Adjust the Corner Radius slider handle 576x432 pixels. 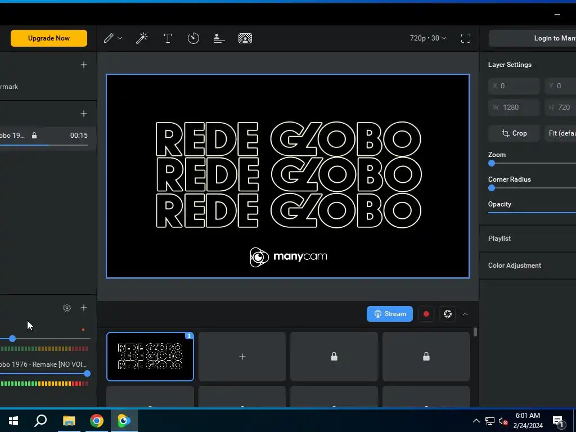coord(492,188)
